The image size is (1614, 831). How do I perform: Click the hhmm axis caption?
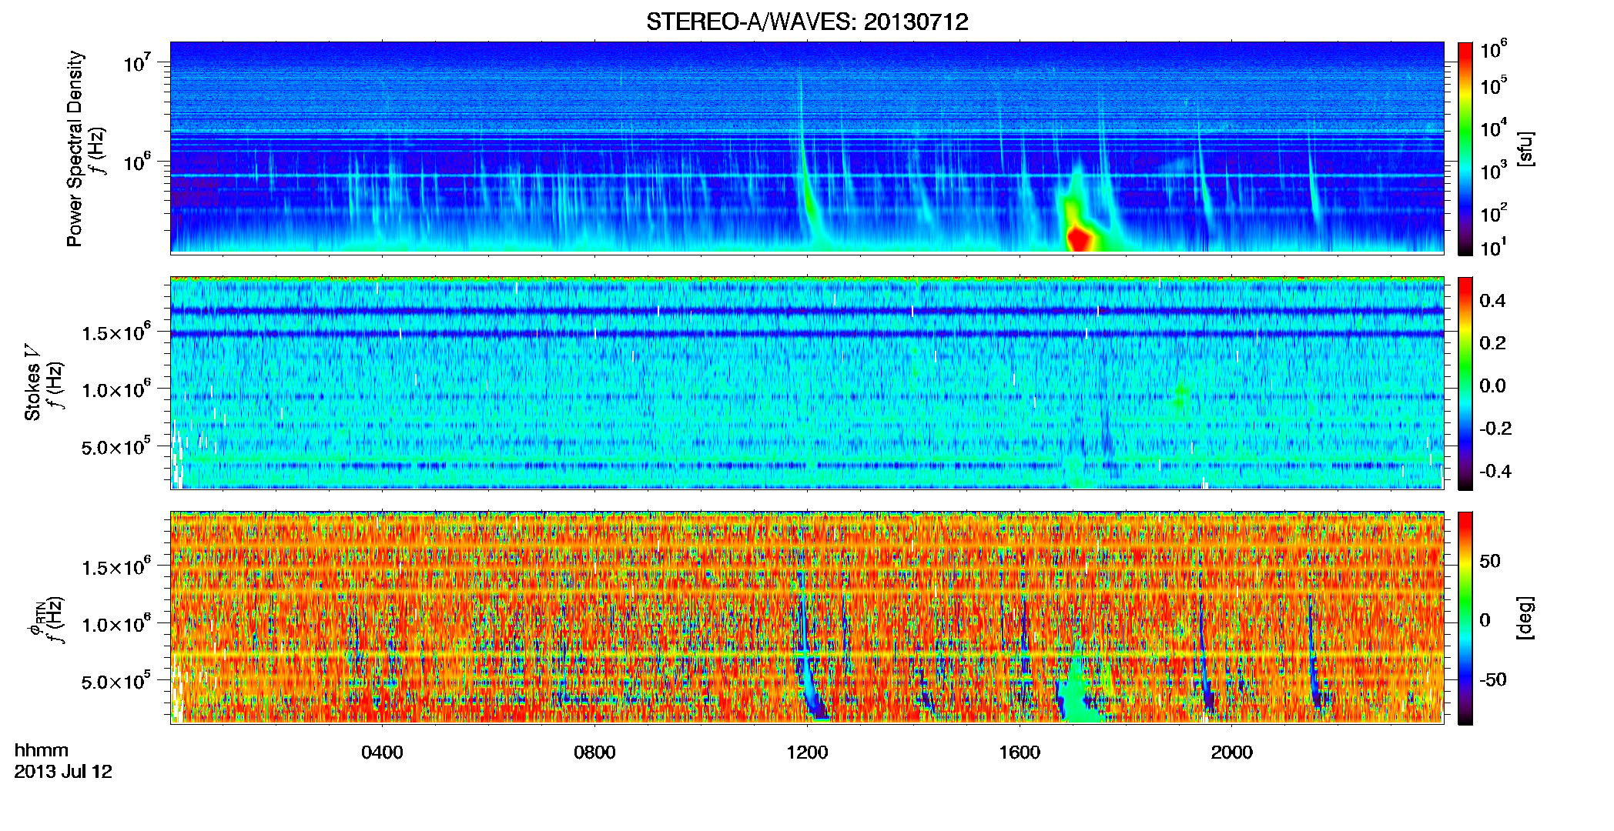pyautogui.click(x=42, y=750)
